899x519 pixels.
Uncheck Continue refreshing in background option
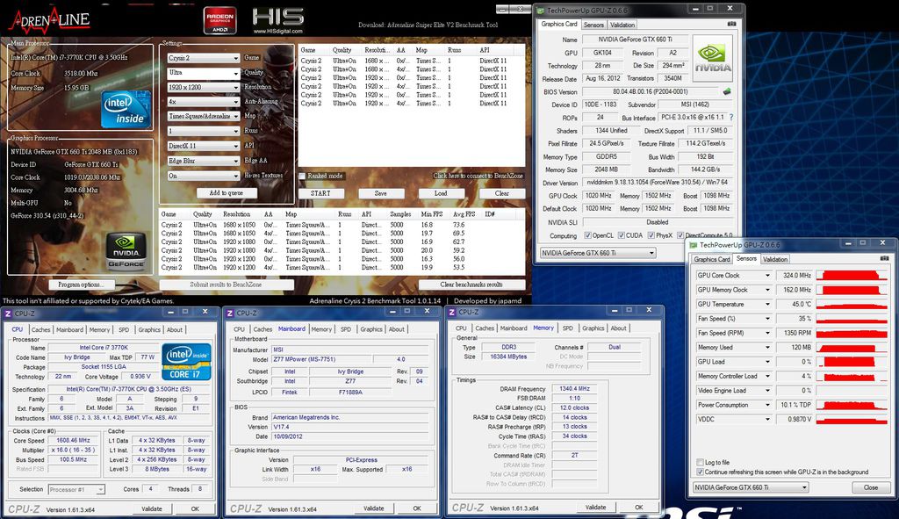point(700,472)
